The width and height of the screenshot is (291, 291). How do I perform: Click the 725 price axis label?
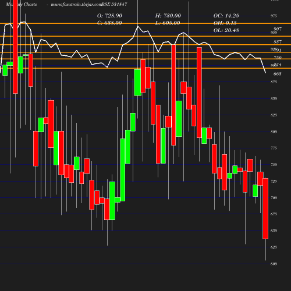[x=274, y=181]
